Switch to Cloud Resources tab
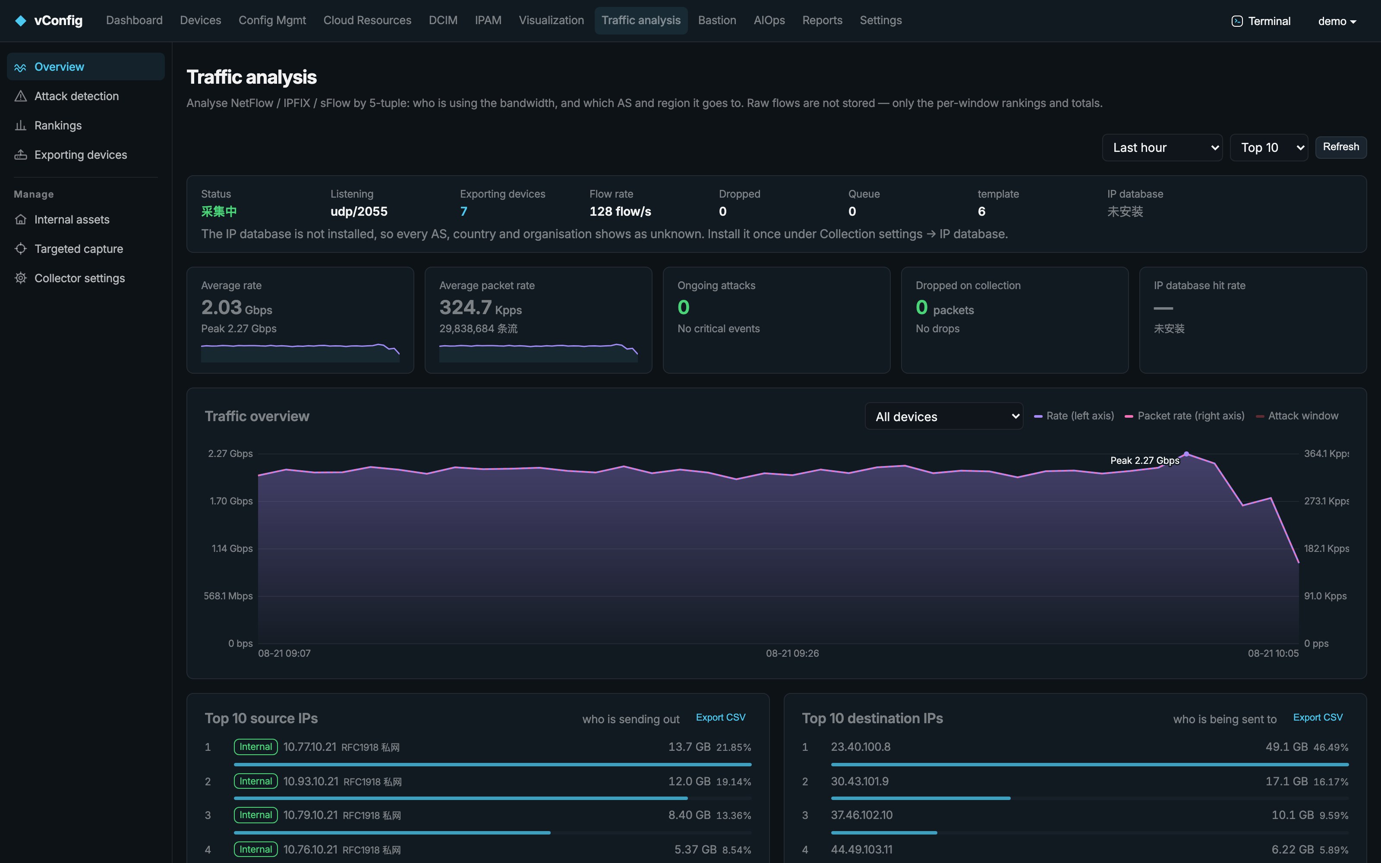Image resolution: width=1381 pixels, height=863 pixels. click(x=368, y=21)
